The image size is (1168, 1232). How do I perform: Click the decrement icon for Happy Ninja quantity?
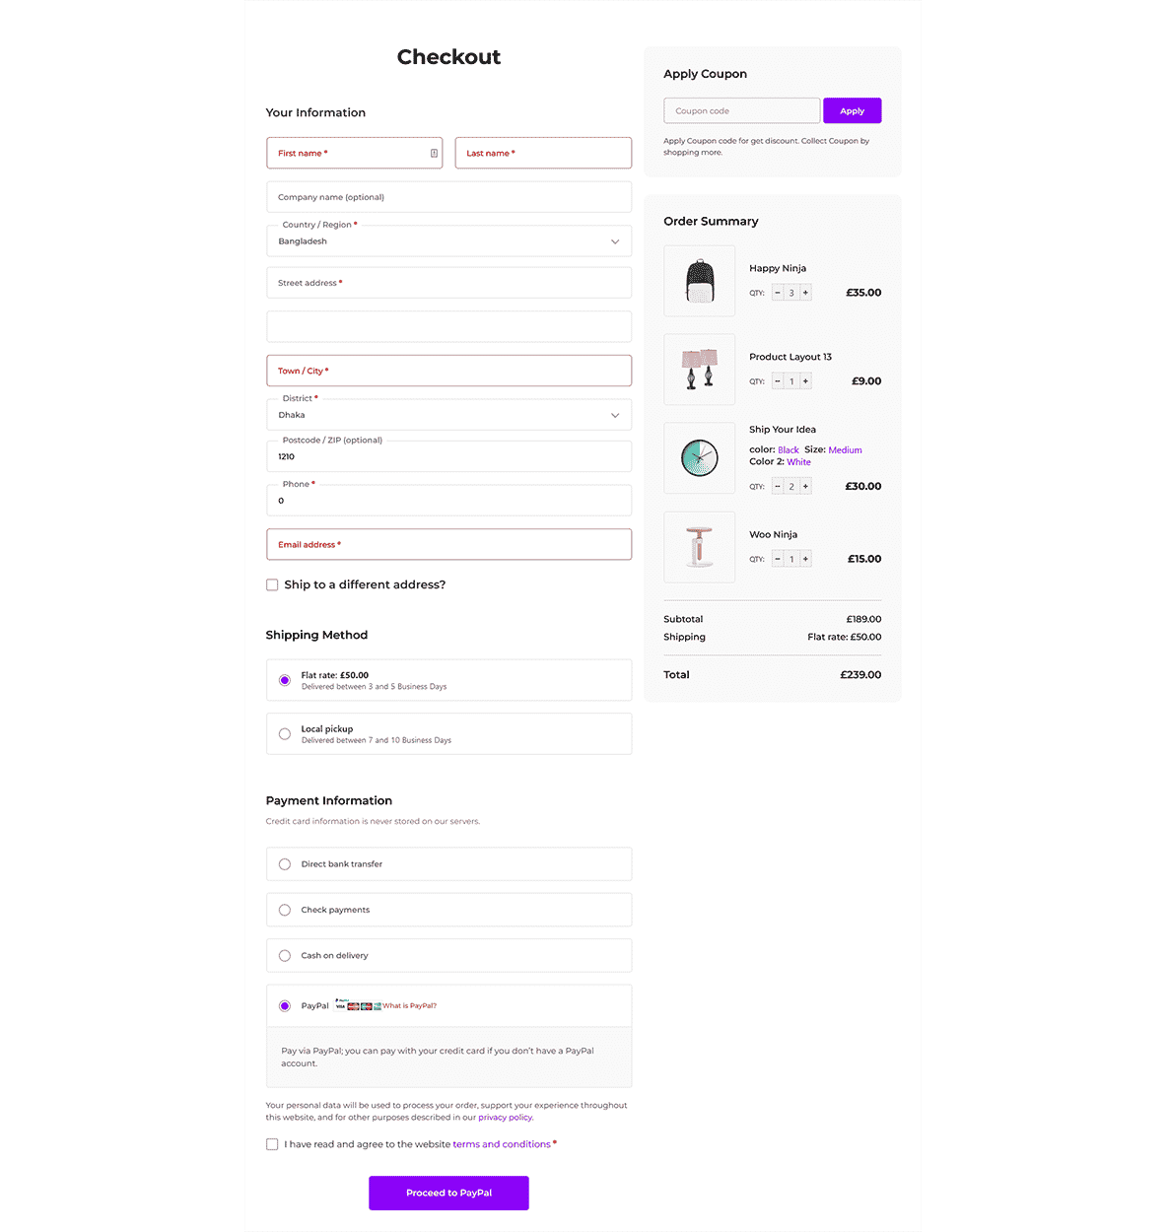(x=777, y=292)
